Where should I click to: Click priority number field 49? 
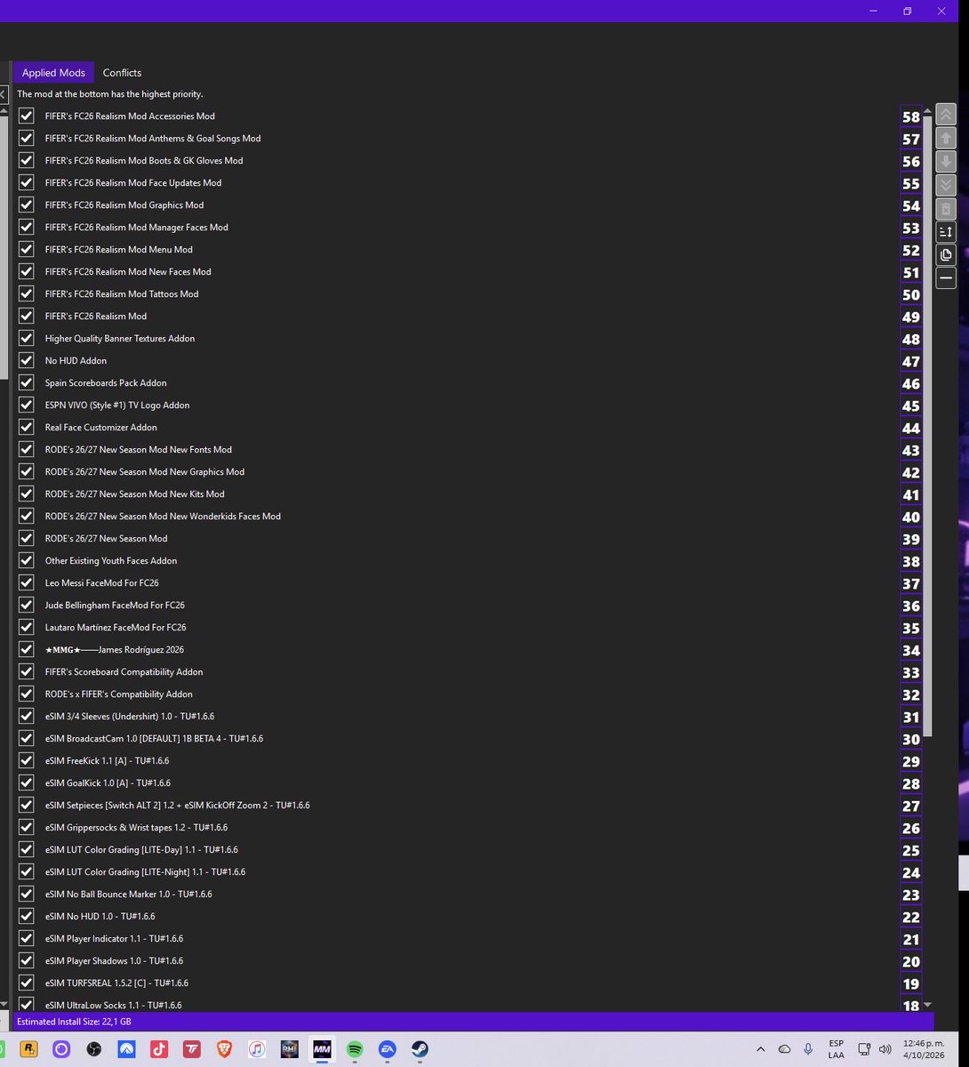pos(910,317)
